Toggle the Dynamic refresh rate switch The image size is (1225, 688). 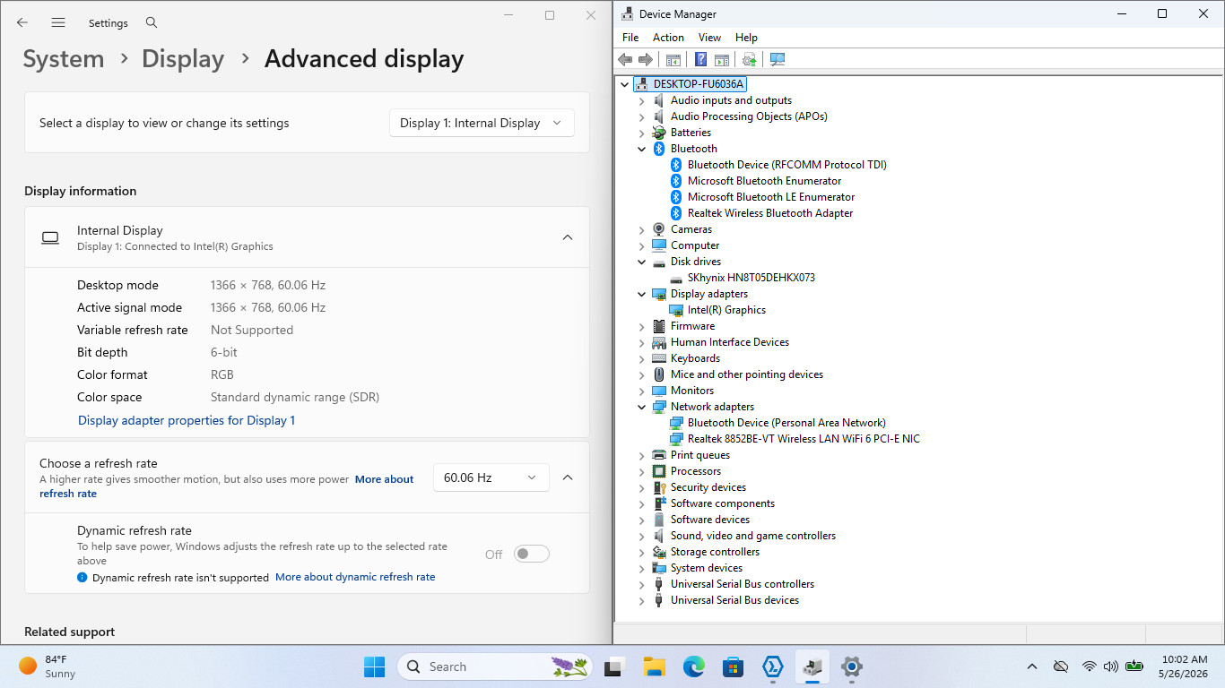pyautogui.click(x=531, y=554)
